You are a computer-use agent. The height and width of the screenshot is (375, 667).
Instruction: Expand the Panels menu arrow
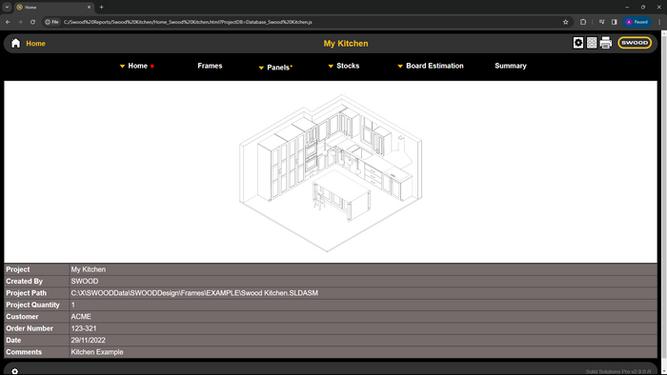[261, 68]
